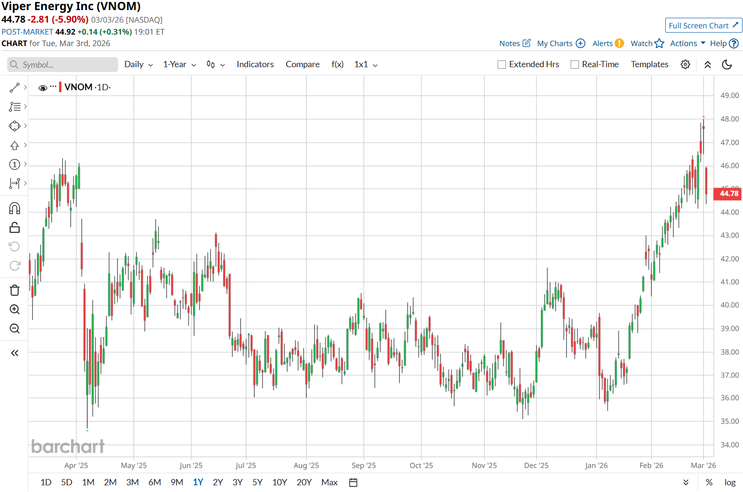Select the 1D time range
This screenshot has width=743, height=492.
click(46, 482)
